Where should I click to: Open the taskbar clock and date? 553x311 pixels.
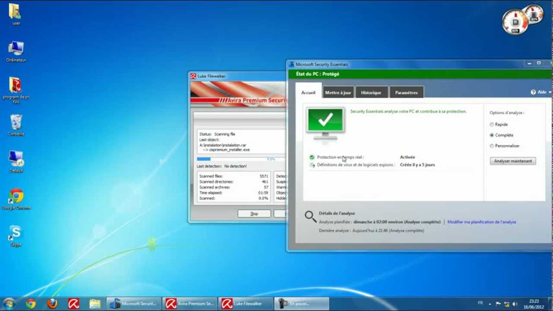point(534,304)
